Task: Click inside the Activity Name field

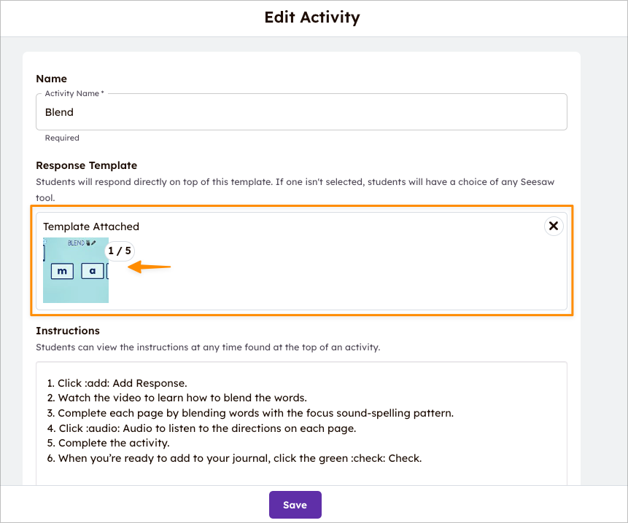Action: [301, 111]
